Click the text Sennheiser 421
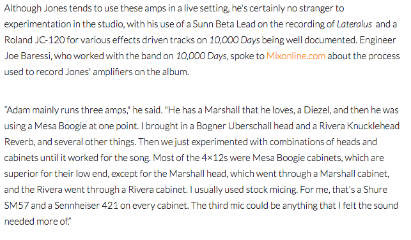The height and width of the screenshot is (240, 411). click(86, 206)
